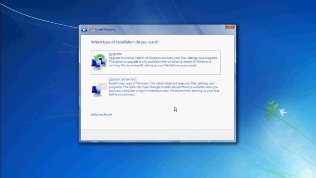Screen dimensions: 316x178
Task: Click the Custom option description paragraph
Action: (x=164, y=89)
